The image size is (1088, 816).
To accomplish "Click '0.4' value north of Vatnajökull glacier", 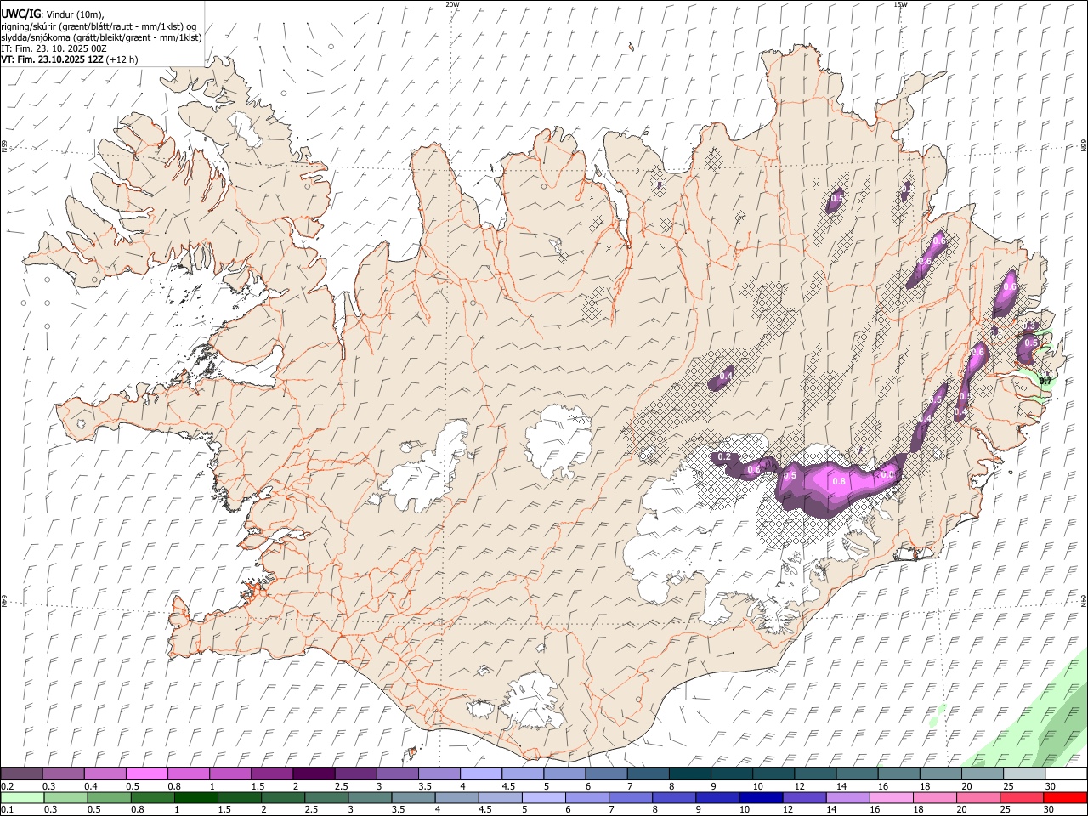I will point(727,376).
